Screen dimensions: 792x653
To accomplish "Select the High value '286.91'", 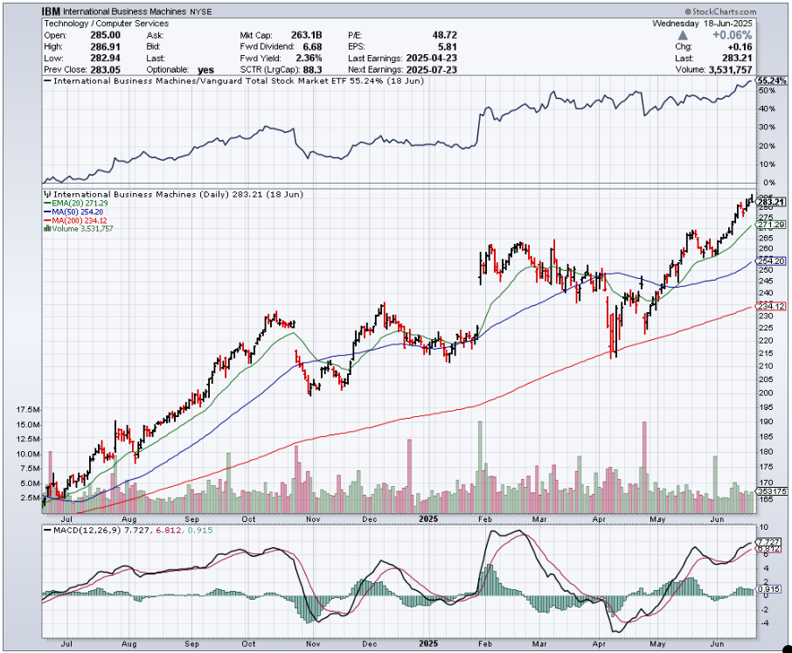I will click(x=105, y=46).
